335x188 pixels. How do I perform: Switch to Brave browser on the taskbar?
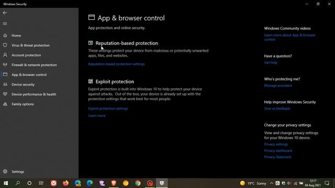[114, 183]
